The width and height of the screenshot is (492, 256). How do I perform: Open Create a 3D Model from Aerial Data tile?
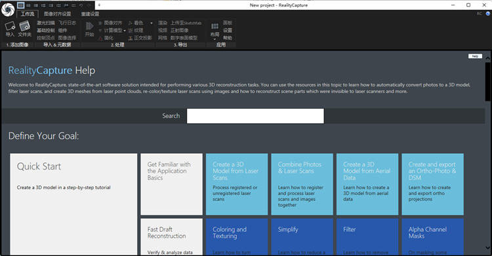(x=367, y=184)
